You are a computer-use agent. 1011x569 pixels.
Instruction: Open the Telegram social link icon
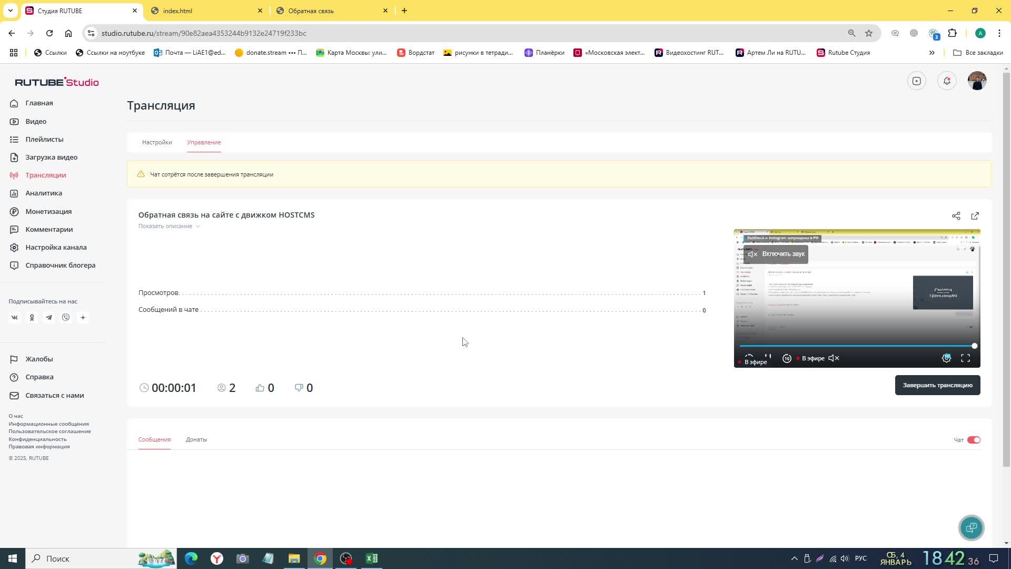pyautogui.click(x=49, y=318)
